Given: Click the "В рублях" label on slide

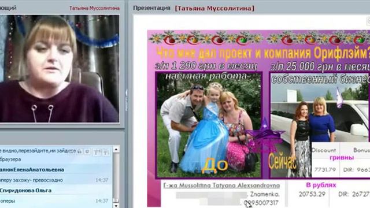Looking at the screenshot, I should [321, 185].
